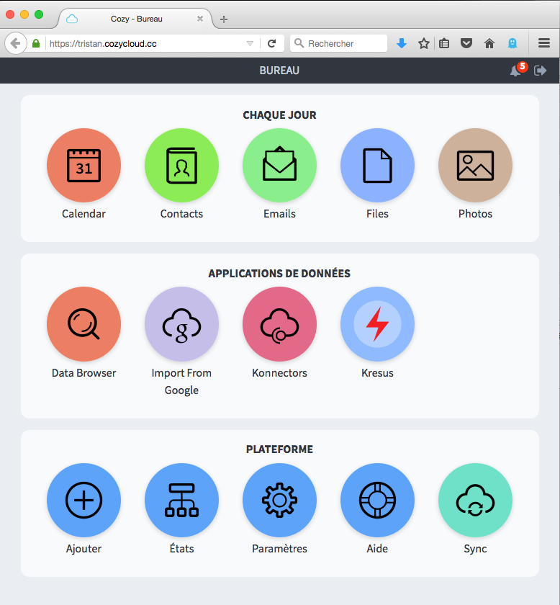Click the green padlock site identity icon
This screenshot has width=560, height=605.
[x=36, y=43]
